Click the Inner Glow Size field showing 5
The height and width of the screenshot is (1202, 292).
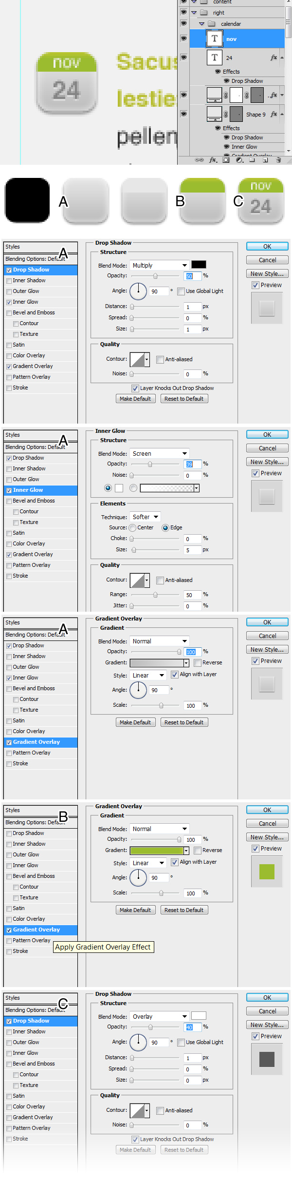(x=193, y=550)
